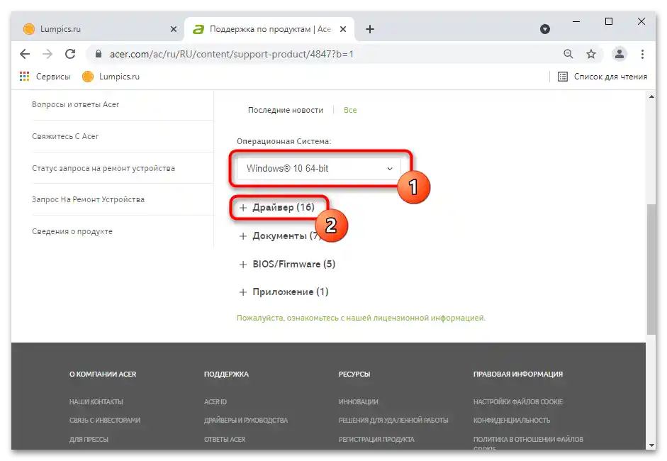Open СВЯЗЬ С ИНВЕСТОРАМИ footer link
The image size is (667, 461).
click(105, 420)
